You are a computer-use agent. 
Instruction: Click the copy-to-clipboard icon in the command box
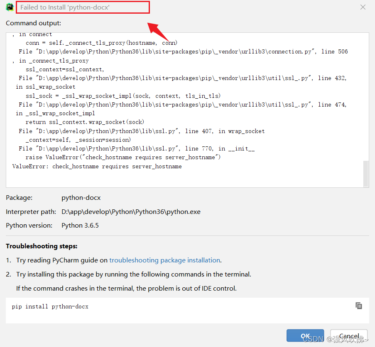[x=358, y=306]
